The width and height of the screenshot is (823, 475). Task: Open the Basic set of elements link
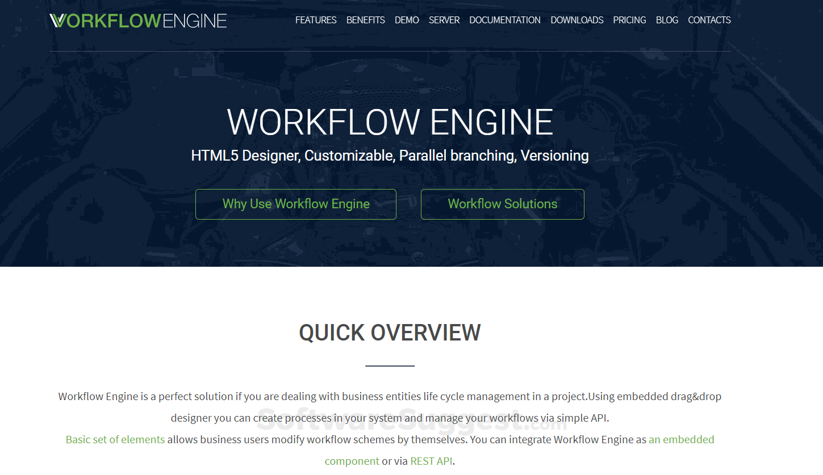click(x=115, y=439)
